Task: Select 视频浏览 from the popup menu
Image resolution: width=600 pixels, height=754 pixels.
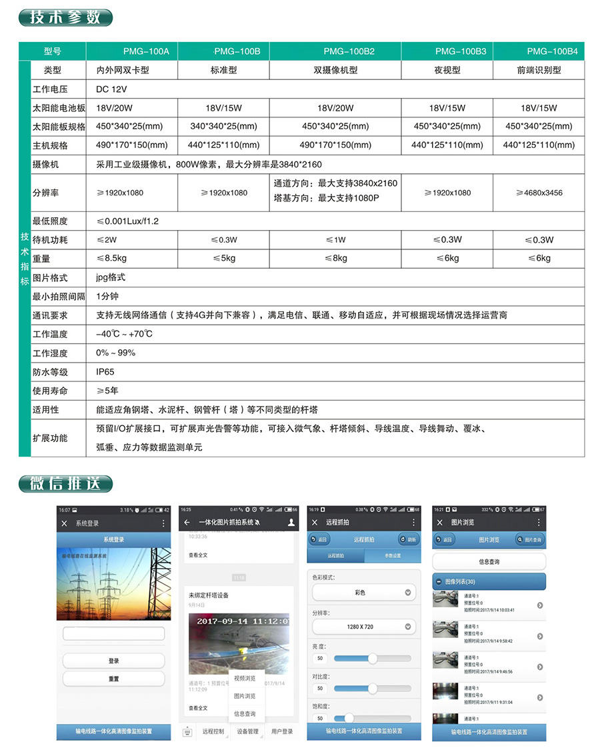Action: click(244, 678)
